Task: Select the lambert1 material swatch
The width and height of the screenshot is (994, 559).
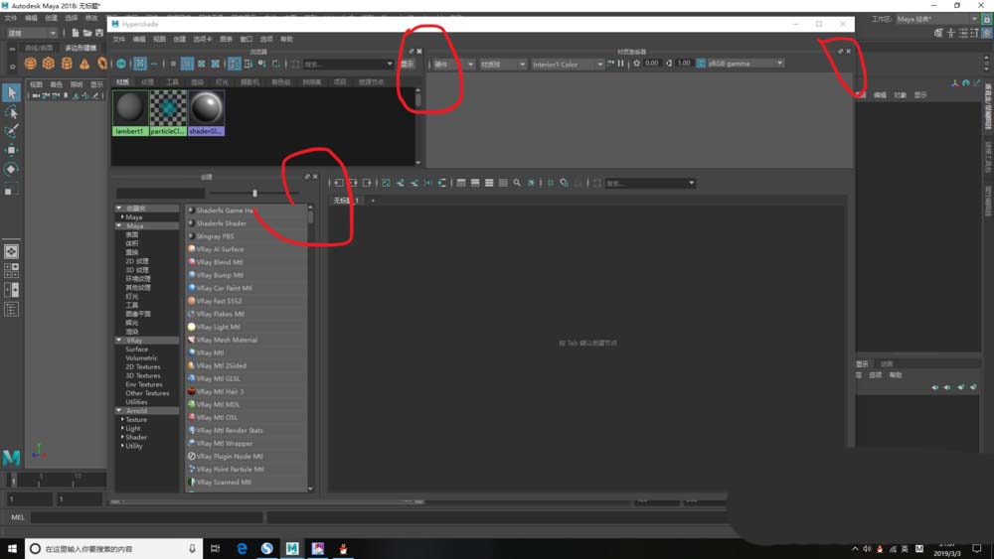Action: [130, 112]
